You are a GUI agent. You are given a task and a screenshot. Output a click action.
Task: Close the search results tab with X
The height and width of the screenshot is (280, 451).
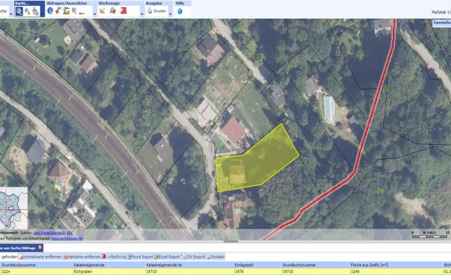coord(40,247)
